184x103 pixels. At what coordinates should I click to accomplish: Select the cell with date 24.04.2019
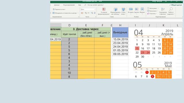120,47
